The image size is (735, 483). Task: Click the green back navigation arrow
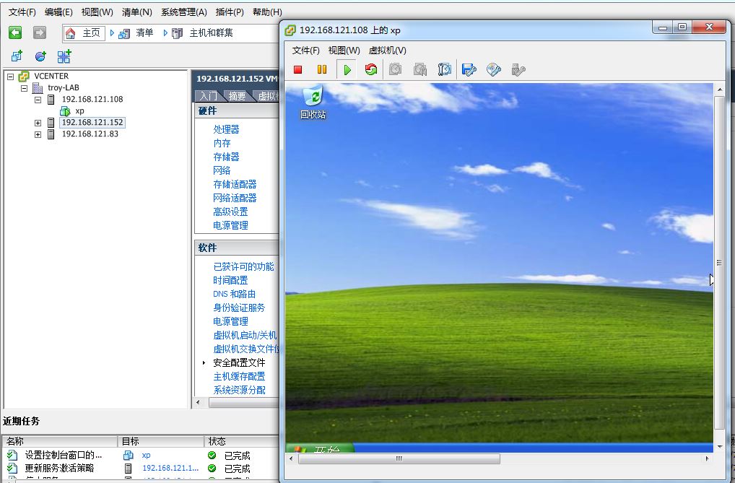coord(15,32)
